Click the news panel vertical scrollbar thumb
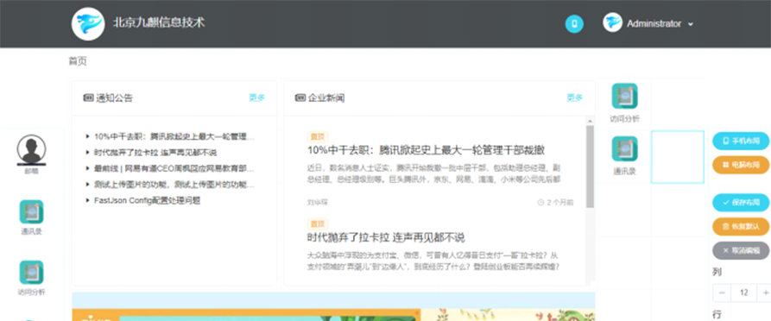This screenshot has width=771, height=321. point(590,167)
